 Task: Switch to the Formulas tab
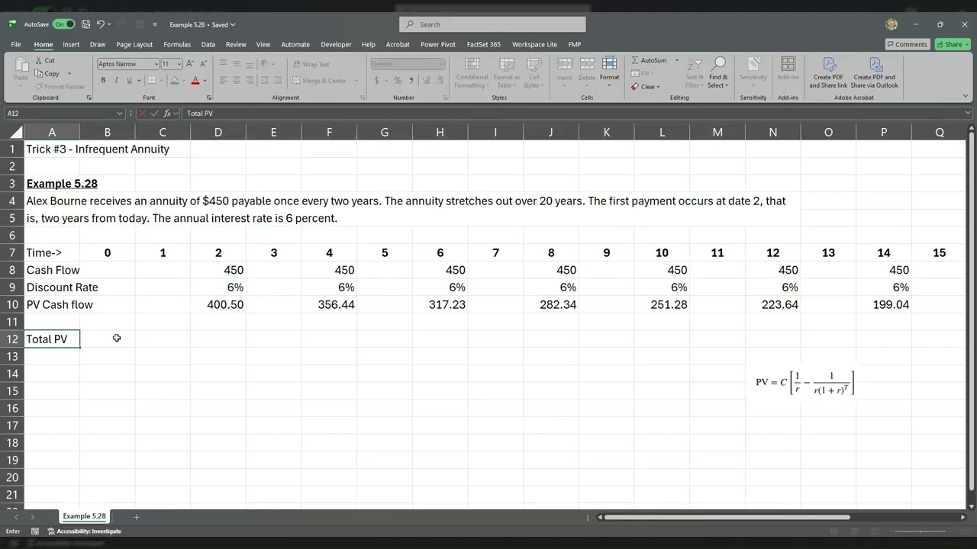[177, 44]
